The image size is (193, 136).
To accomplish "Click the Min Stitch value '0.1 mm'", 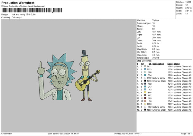I will click(x=156, y=52).
